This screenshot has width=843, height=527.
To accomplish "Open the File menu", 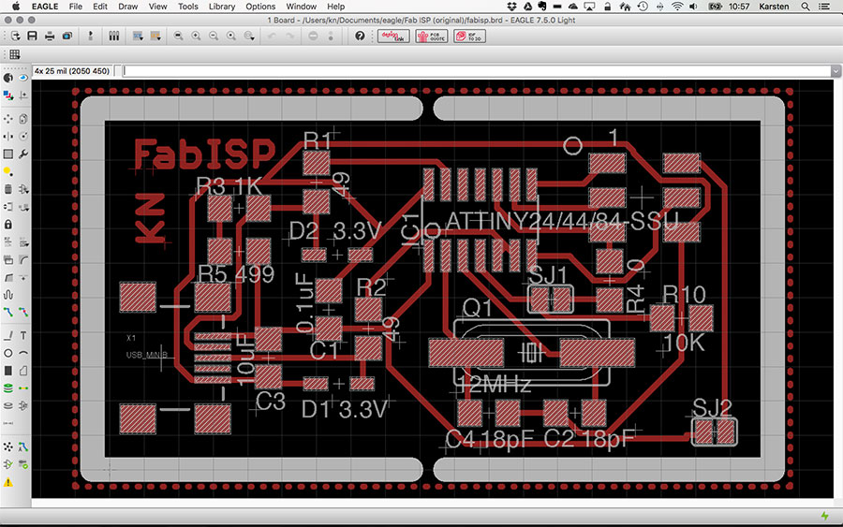I will 75,7.
